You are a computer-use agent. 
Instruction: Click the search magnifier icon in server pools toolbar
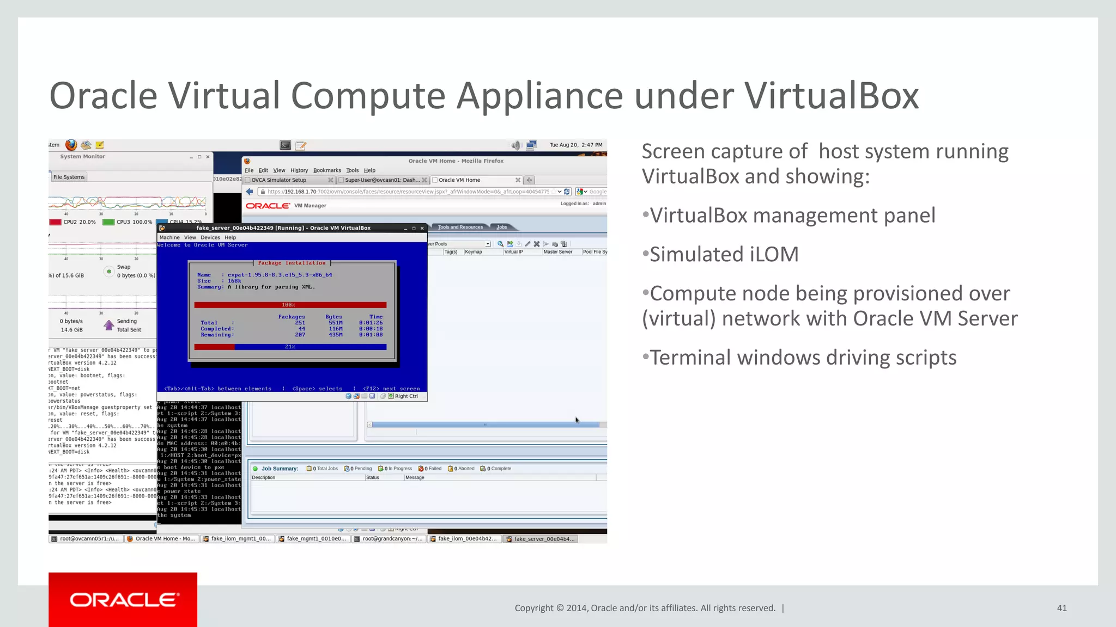(x=500, y=244)
